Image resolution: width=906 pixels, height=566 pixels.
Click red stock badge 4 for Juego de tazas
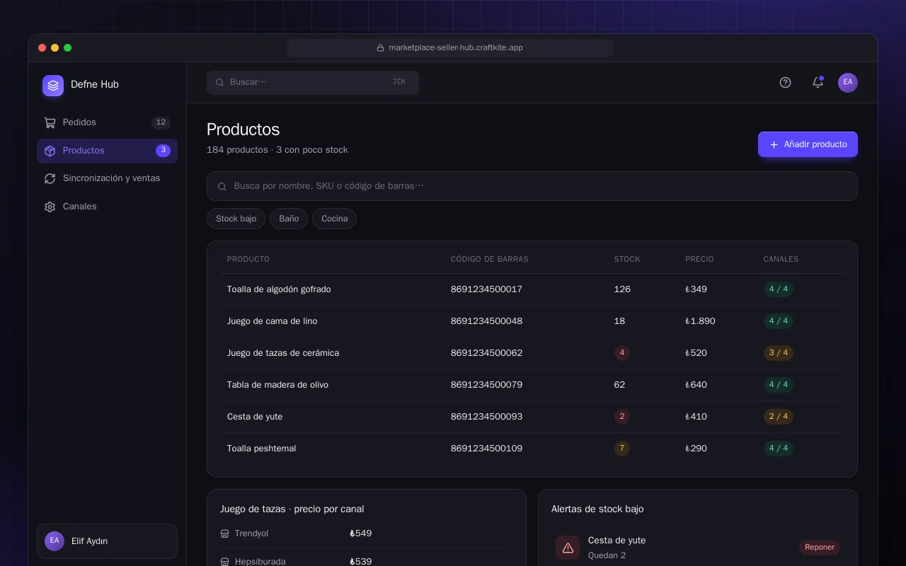622,353
